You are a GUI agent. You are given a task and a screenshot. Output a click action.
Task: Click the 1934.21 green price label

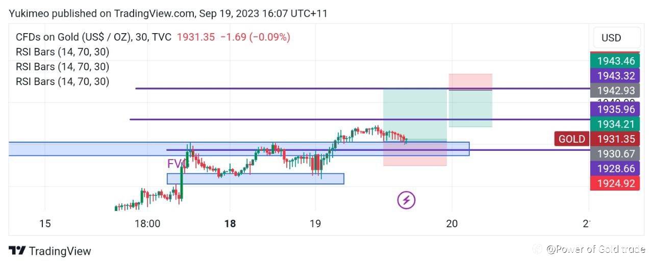pyautogui.click(x=616, y=124)
